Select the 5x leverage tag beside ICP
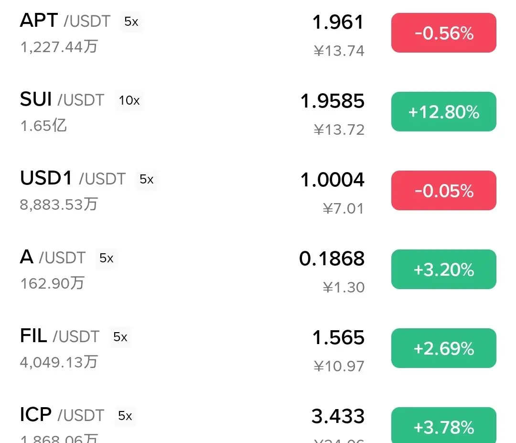The image size is (516, 443). click(125, 416)
